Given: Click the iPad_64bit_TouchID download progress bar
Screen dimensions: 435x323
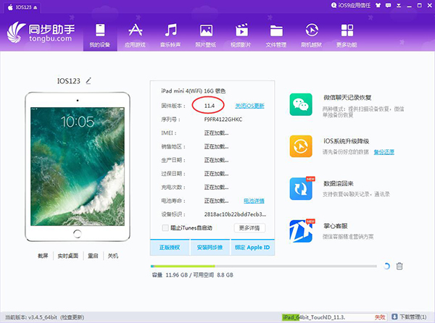Looking at the screenshot, I should coord(334,317).
